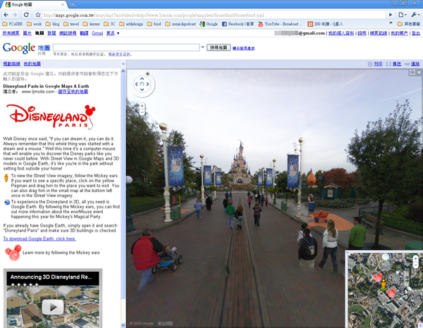Click Pegman on the mini map
The width and height of the screenshot is (423, 328).
click(x=384, y=284)
